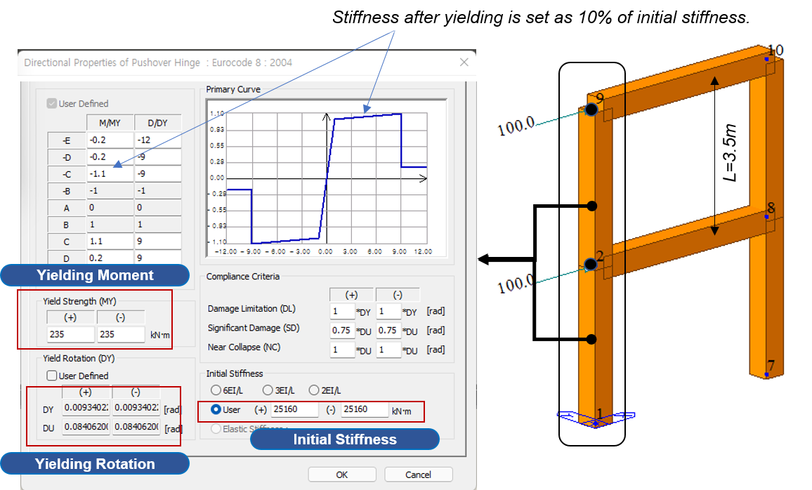Screen dimensions: 812x490
Task: Edit the negative Yield Strength field
Action: pos(121,334)
